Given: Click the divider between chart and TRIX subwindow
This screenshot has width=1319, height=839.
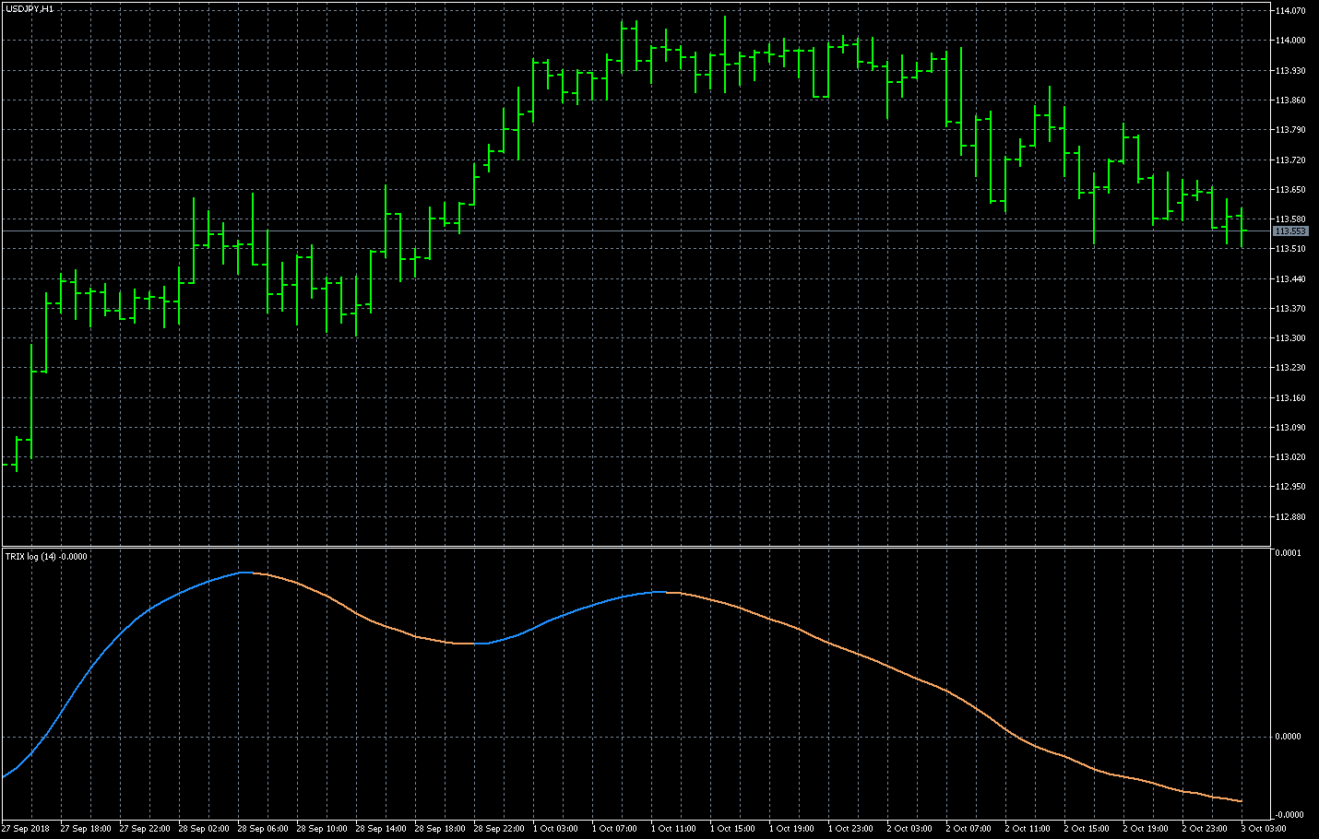Looking at the screenshot, I should [636, 547].
